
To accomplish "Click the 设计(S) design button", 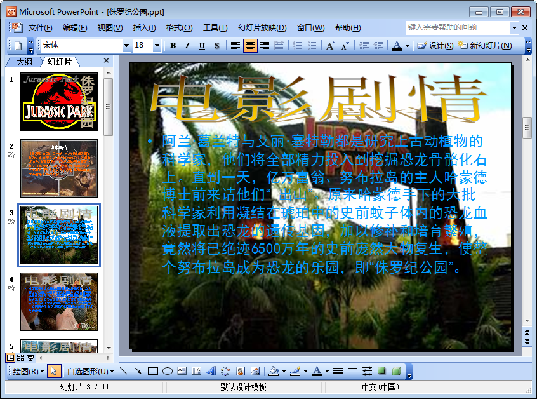I will (435, 46).
